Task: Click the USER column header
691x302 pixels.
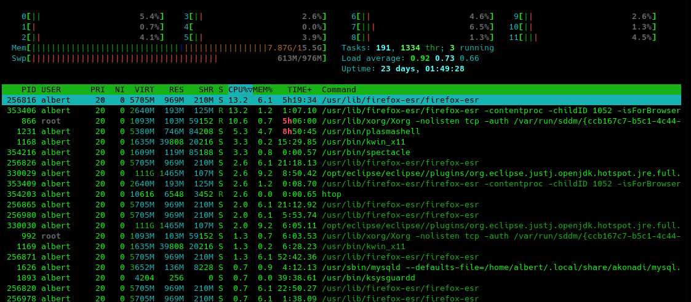Action: point(51,90)
